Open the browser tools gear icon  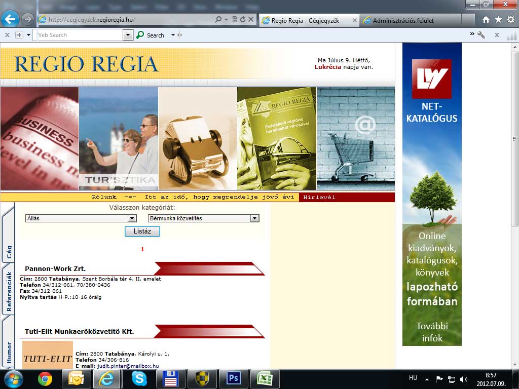510,20
